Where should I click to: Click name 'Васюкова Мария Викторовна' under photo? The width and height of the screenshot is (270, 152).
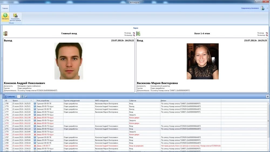click(x=157, y=83)
